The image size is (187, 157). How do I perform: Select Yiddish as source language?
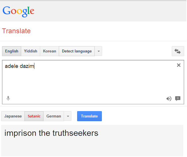click(x=31, y=51)
